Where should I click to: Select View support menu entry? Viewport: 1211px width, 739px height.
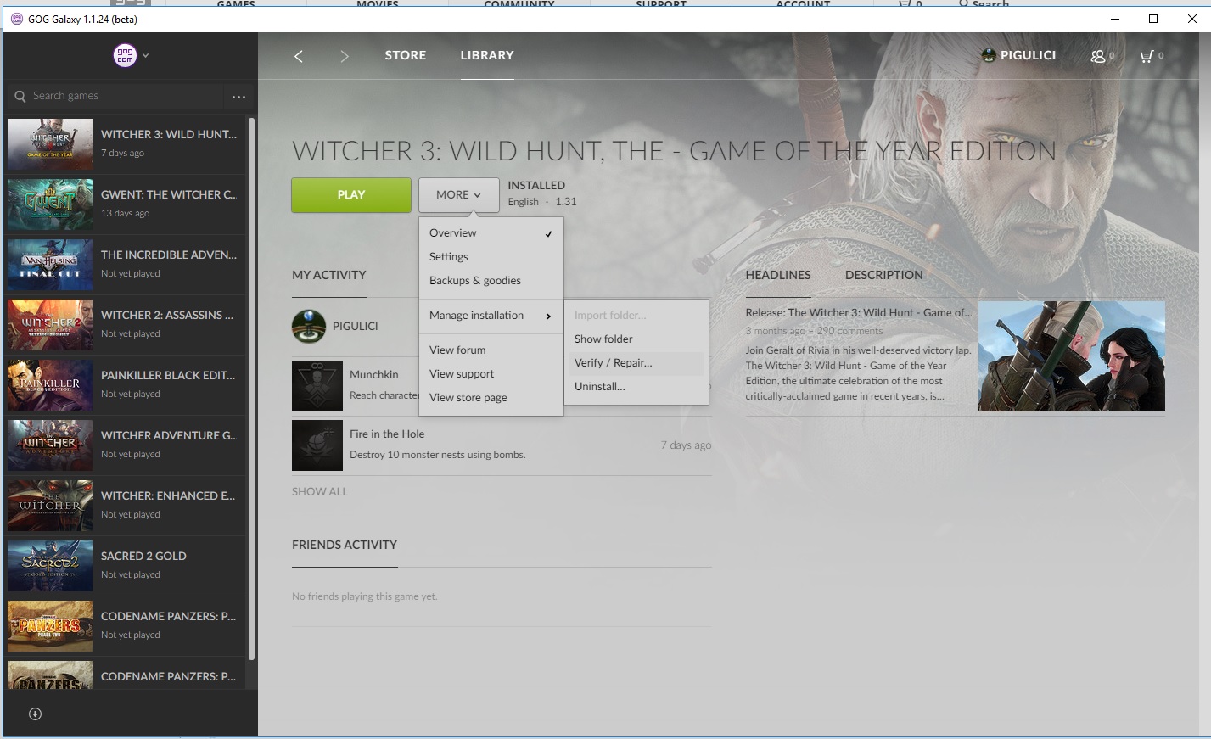[491, 373]
